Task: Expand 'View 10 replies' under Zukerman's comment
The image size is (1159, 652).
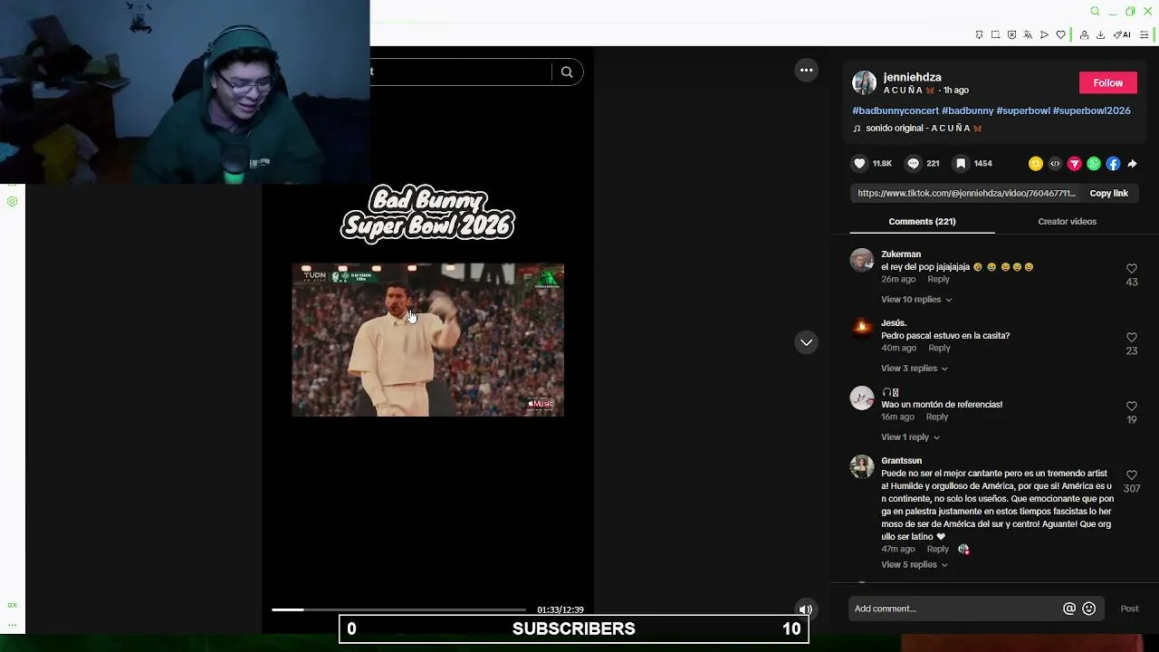Action: tap(916, 300)
